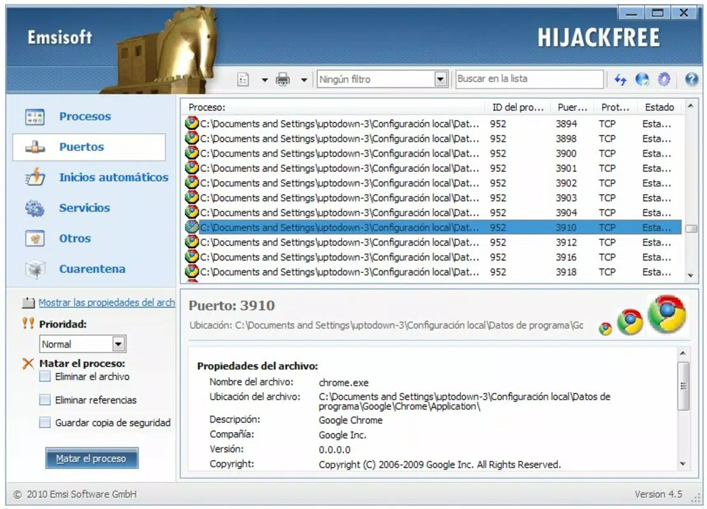Select the row with port 3902
The height and width of the screenshot is (509, 707).
coord(433,183)
